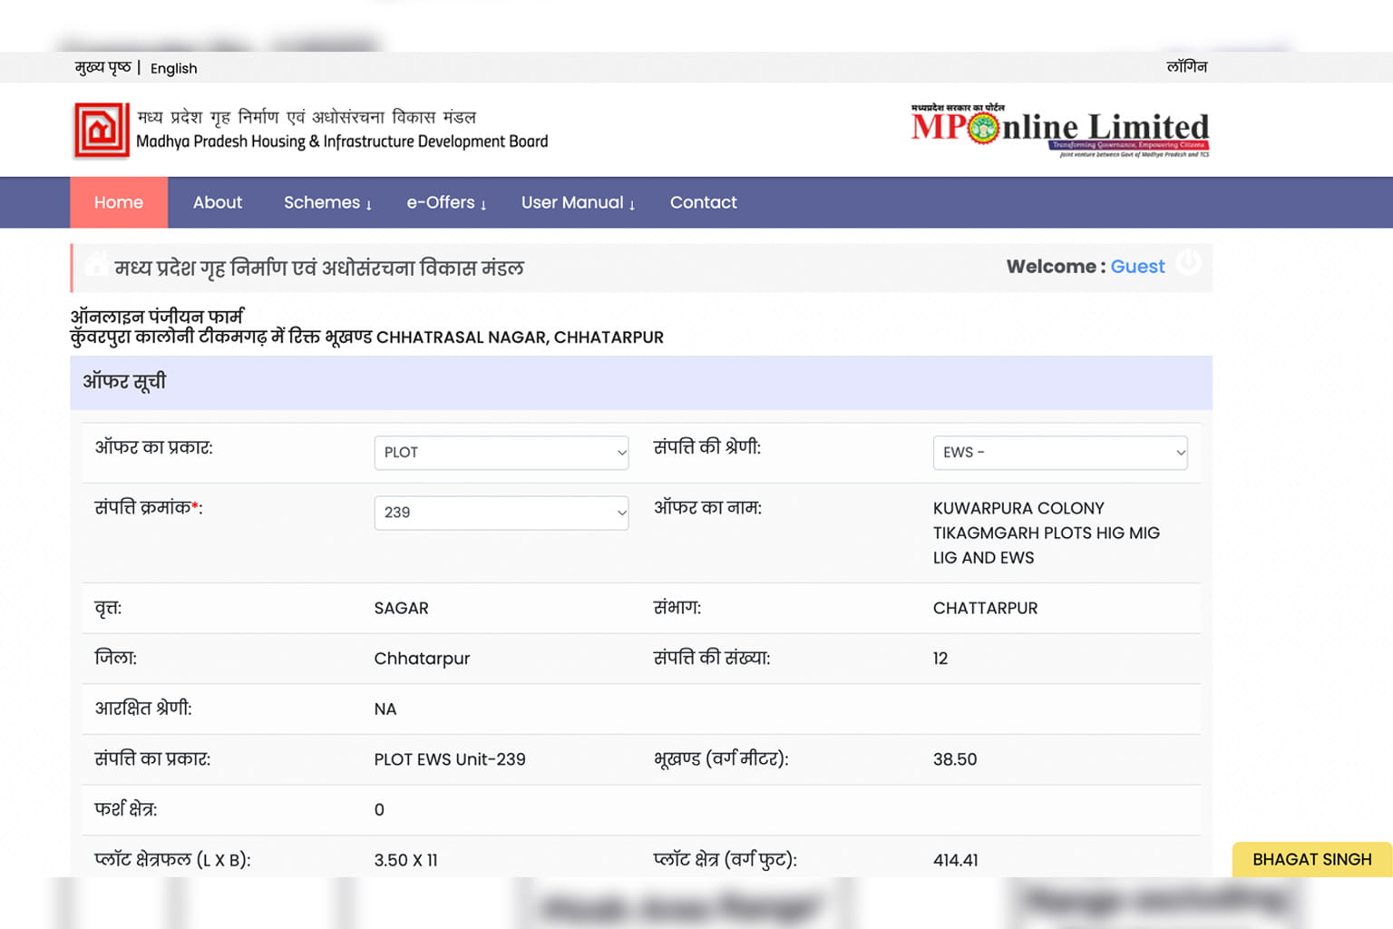Image resolution: width=1393 pixels, height=929 pixels.
Task: Go to the Home tab
Action: 119,202
